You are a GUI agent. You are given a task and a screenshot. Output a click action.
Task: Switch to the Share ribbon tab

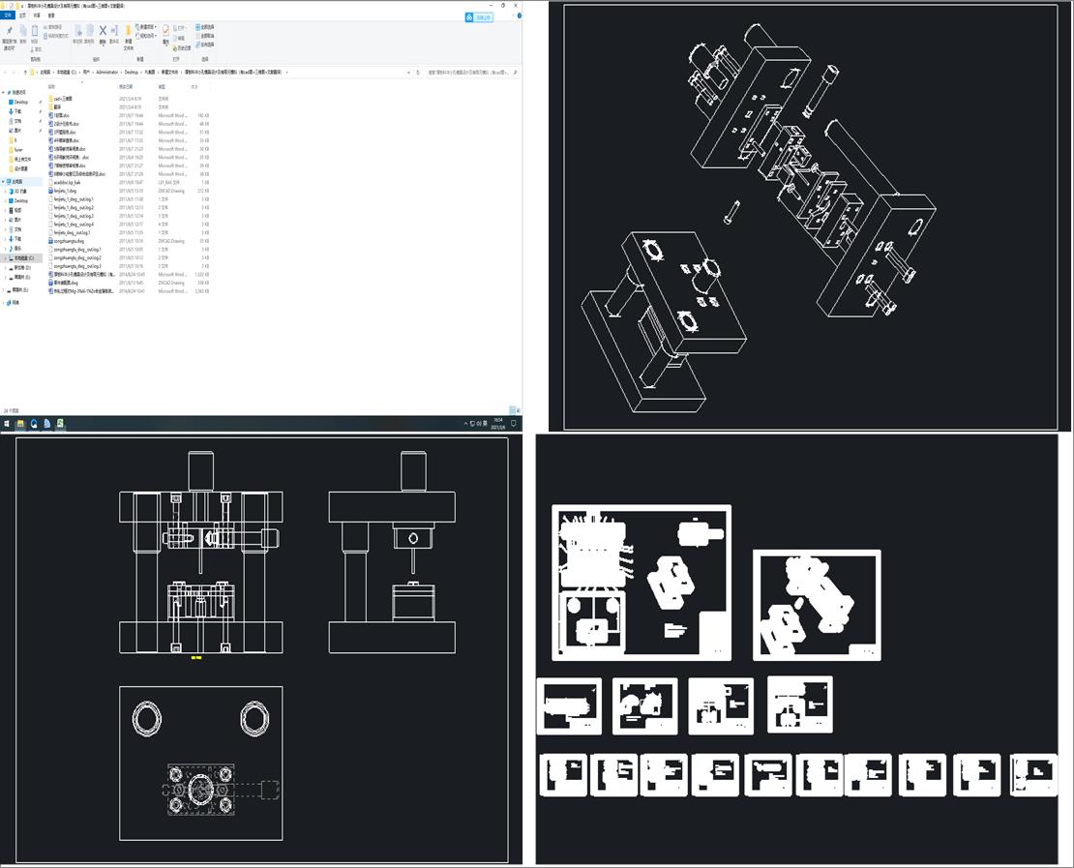point(37,15)
